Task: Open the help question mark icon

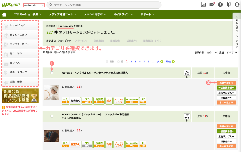Action: point(220,5)
